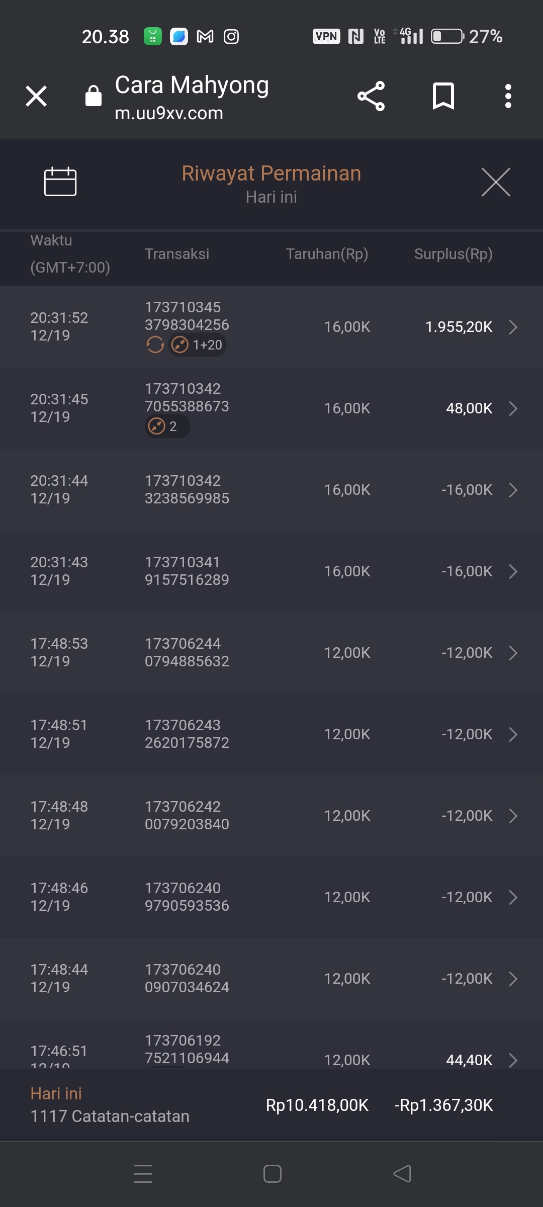Open the Android recent apps menu button
The height and width of the screenshot is (1207, 543).
143,1174
